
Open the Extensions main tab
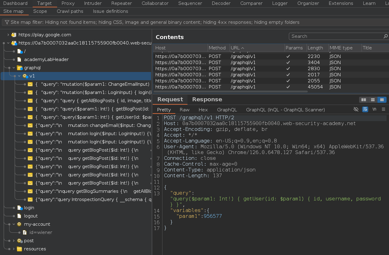click(341, 3)
